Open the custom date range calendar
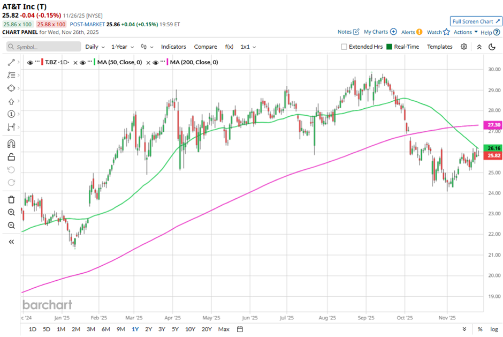Image resolution: width=503 pixels, height=337 pixels. [240, 329]
